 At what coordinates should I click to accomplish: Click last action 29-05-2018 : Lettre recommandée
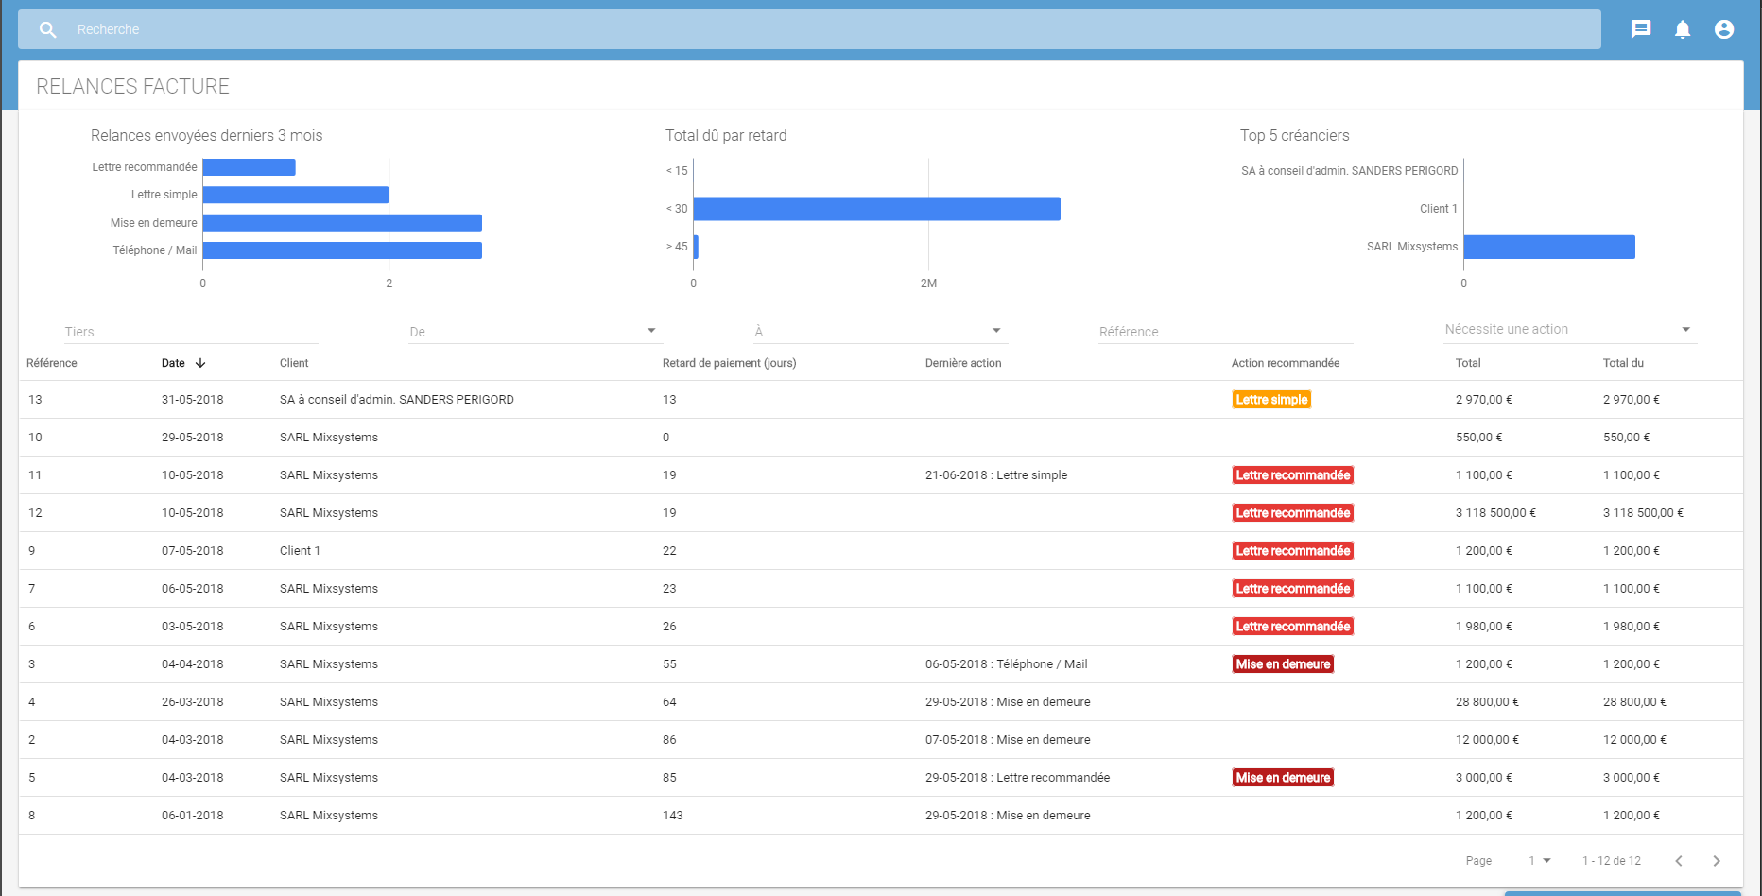pos(1018,778)
